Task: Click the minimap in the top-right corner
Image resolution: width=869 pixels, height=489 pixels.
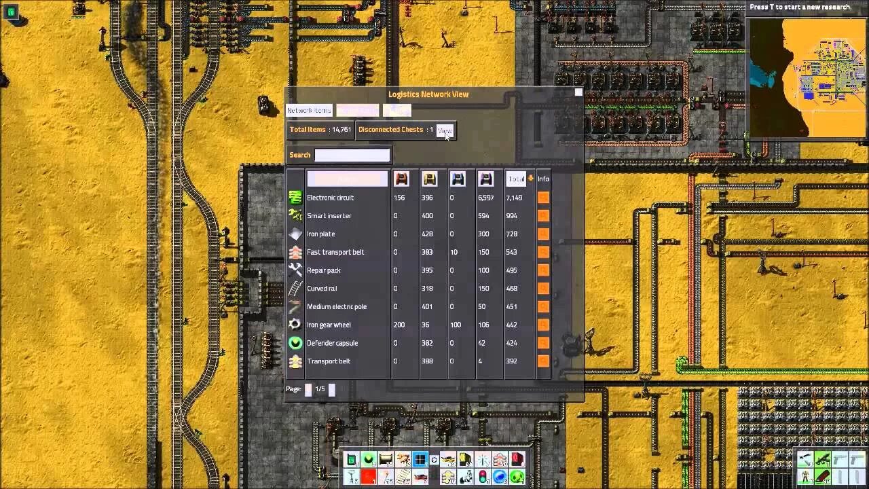Action: point(807,77)
